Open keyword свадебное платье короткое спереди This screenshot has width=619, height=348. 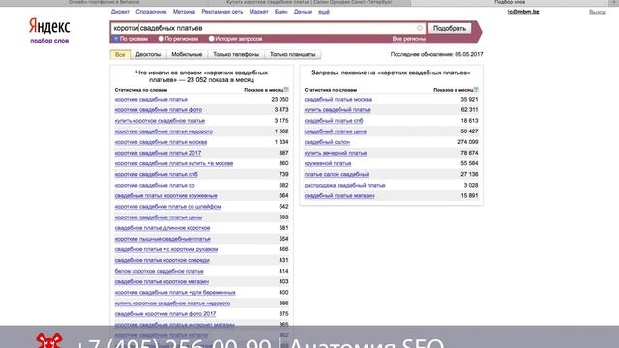click(162, 260)
